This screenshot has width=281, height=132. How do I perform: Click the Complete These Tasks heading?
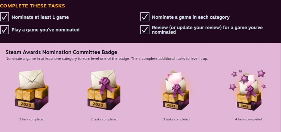click(x=32, y=6)
